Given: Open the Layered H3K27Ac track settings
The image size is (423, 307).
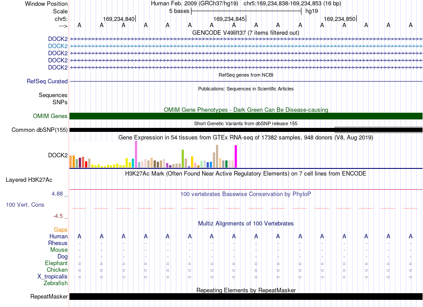Looking at the screenshot, I should click(x=29, y=180).
